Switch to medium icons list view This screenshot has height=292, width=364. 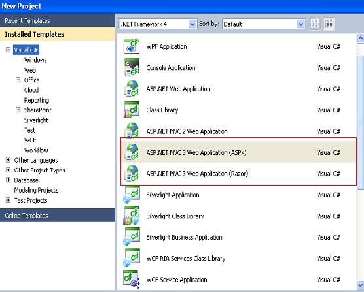click(329, 24)
